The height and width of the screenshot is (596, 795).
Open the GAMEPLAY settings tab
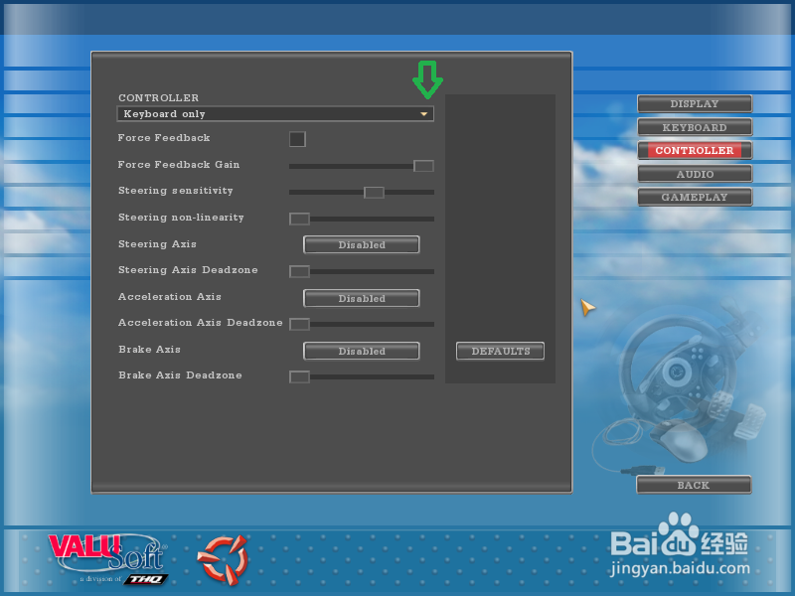[x=695, y=197]
